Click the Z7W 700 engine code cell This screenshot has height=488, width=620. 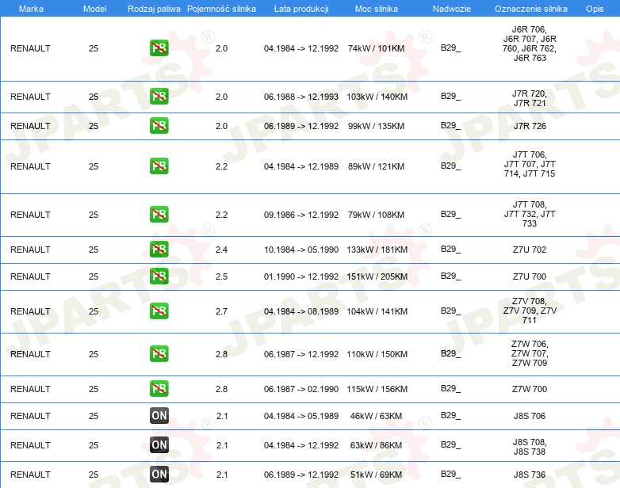530,389
